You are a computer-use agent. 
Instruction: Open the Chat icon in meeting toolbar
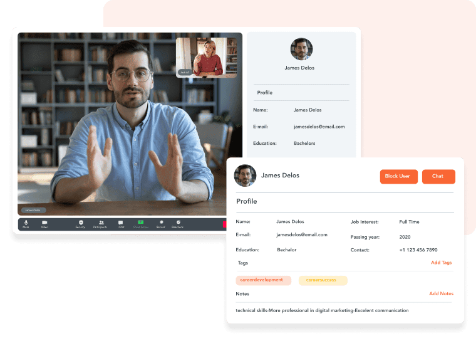click(121, 223)
